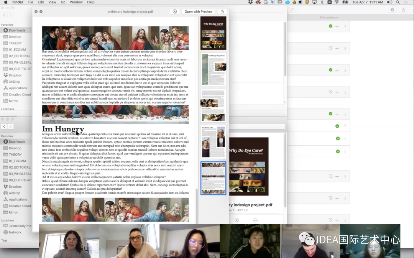This screenshot has height=258, width=414.
Task: Open the Dropbox menu bar icon
Action: click(250, 2)
